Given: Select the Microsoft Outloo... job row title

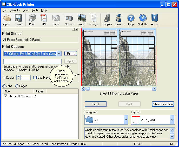Looking at the screenshot, I should coord(21,96).
